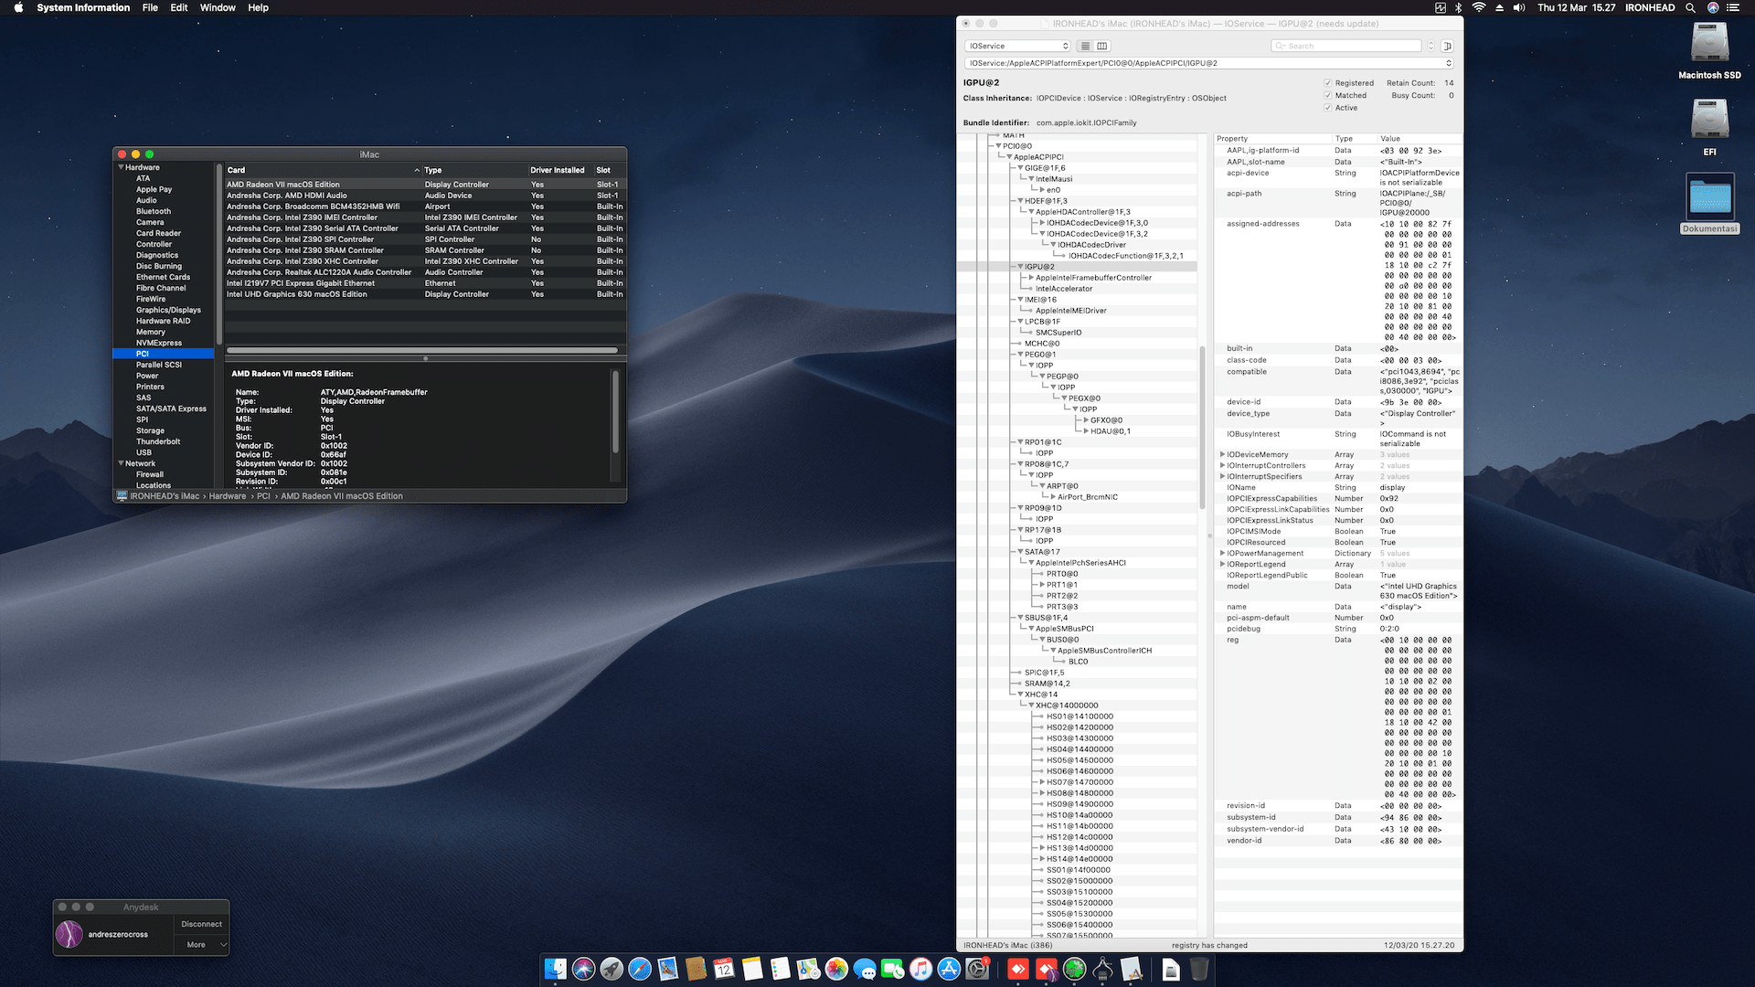This screenshot has height=987, width=1755.
Task: Click the Type column header in PCI list
Action: pos(474,170)
